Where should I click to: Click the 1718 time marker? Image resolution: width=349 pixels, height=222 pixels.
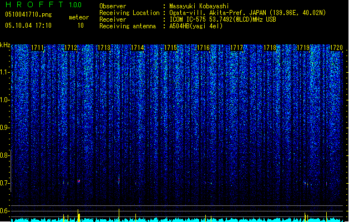pyautogui.click(x=270, y=48)
